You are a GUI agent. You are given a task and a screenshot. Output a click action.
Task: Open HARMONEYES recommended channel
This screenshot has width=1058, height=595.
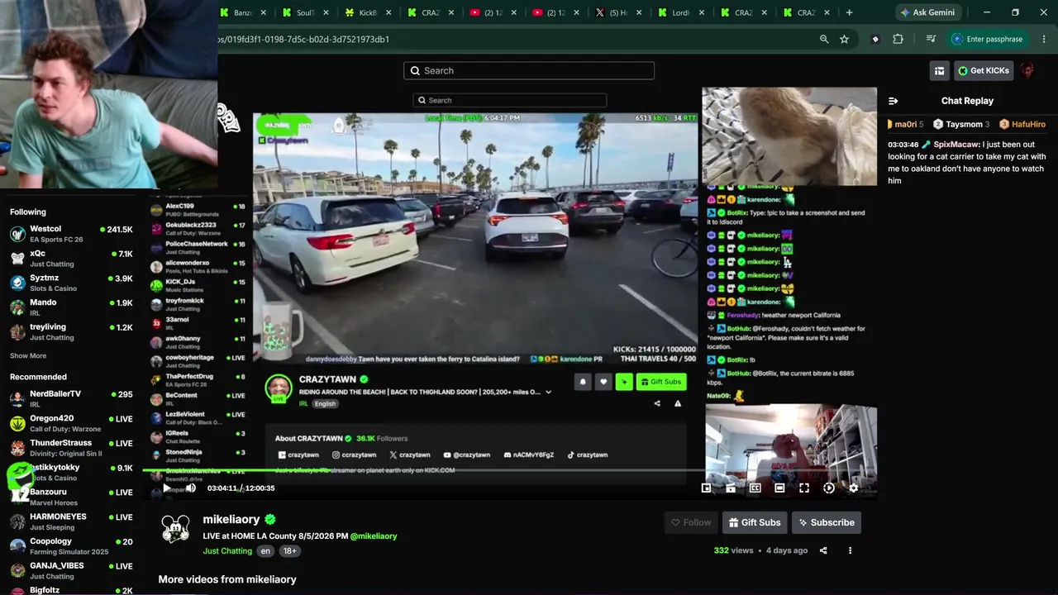[x=71, y=522]
